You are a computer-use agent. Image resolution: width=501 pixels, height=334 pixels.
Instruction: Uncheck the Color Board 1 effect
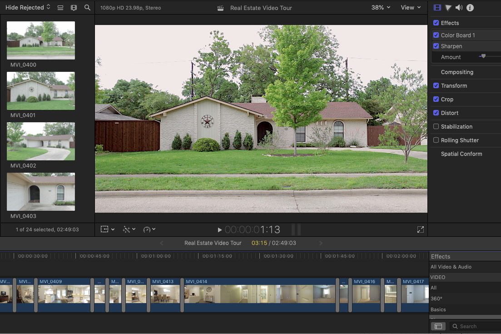[x=436, y=35]
